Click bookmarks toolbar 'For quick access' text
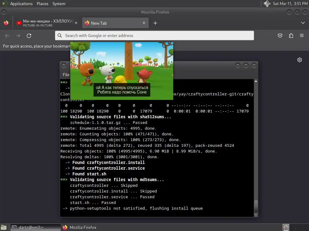The image size is (309, 231). [x=37, y=46]
